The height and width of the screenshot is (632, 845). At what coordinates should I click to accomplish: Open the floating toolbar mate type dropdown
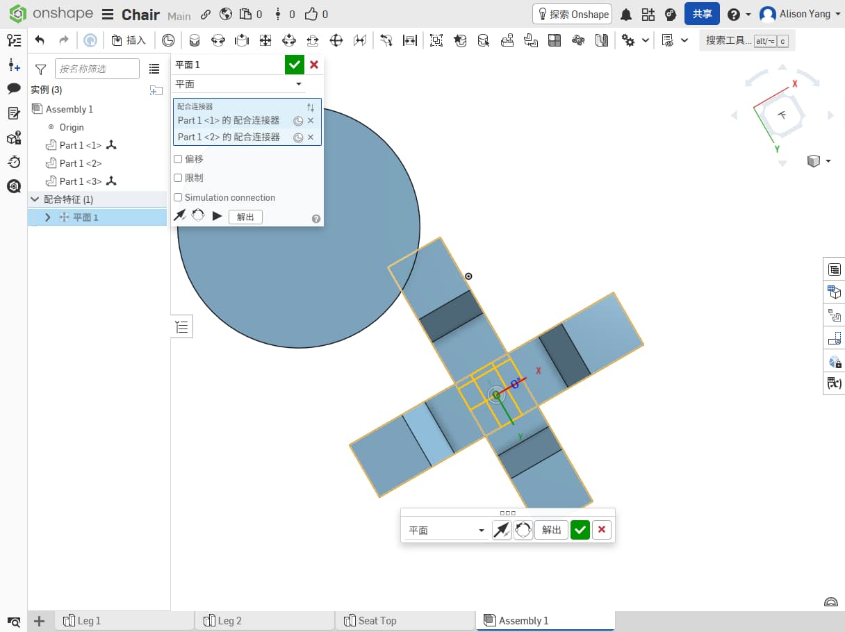pos(446,531)
